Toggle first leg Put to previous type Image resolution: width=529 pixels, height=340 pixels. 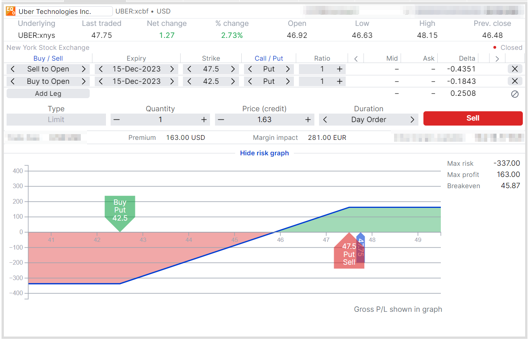(250, 69)
